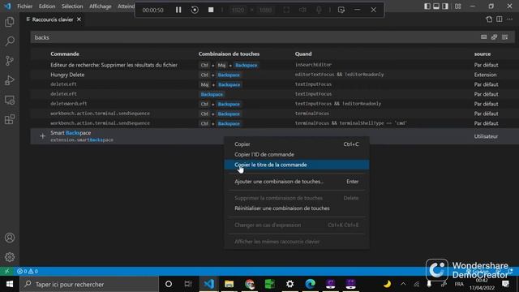Select the Editeur de recherche: Supprimer row
The width and height of the screenshot is (519, 292).
tap(274, 65)
